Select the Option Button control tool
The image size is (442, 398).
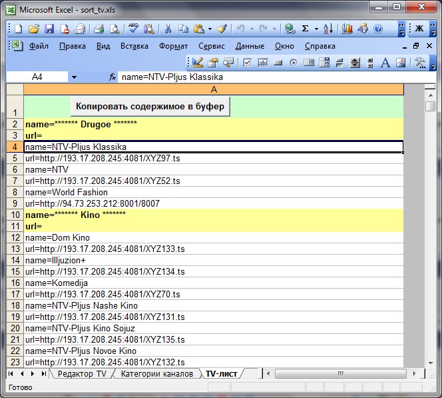pyautogui.click(x=293, y=63)
